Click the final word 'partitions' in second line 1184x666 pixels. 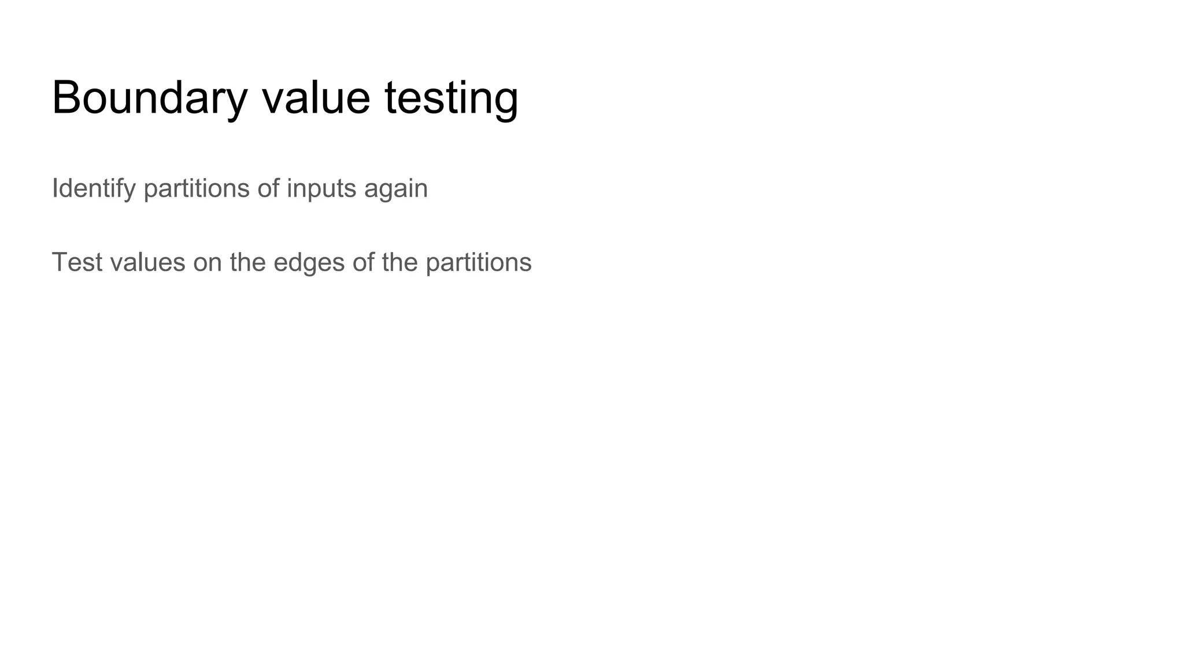479,262
